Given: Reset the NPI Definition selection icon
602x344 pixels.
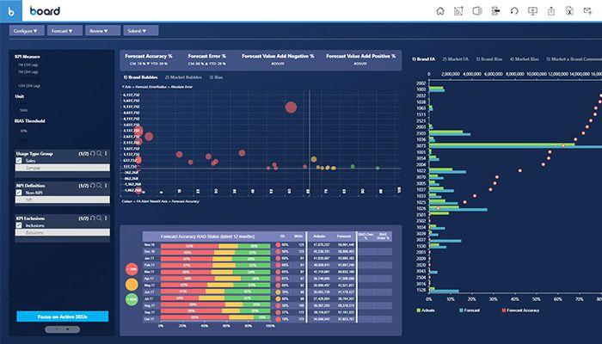Looking at the screenshot, I should [93, 186].
